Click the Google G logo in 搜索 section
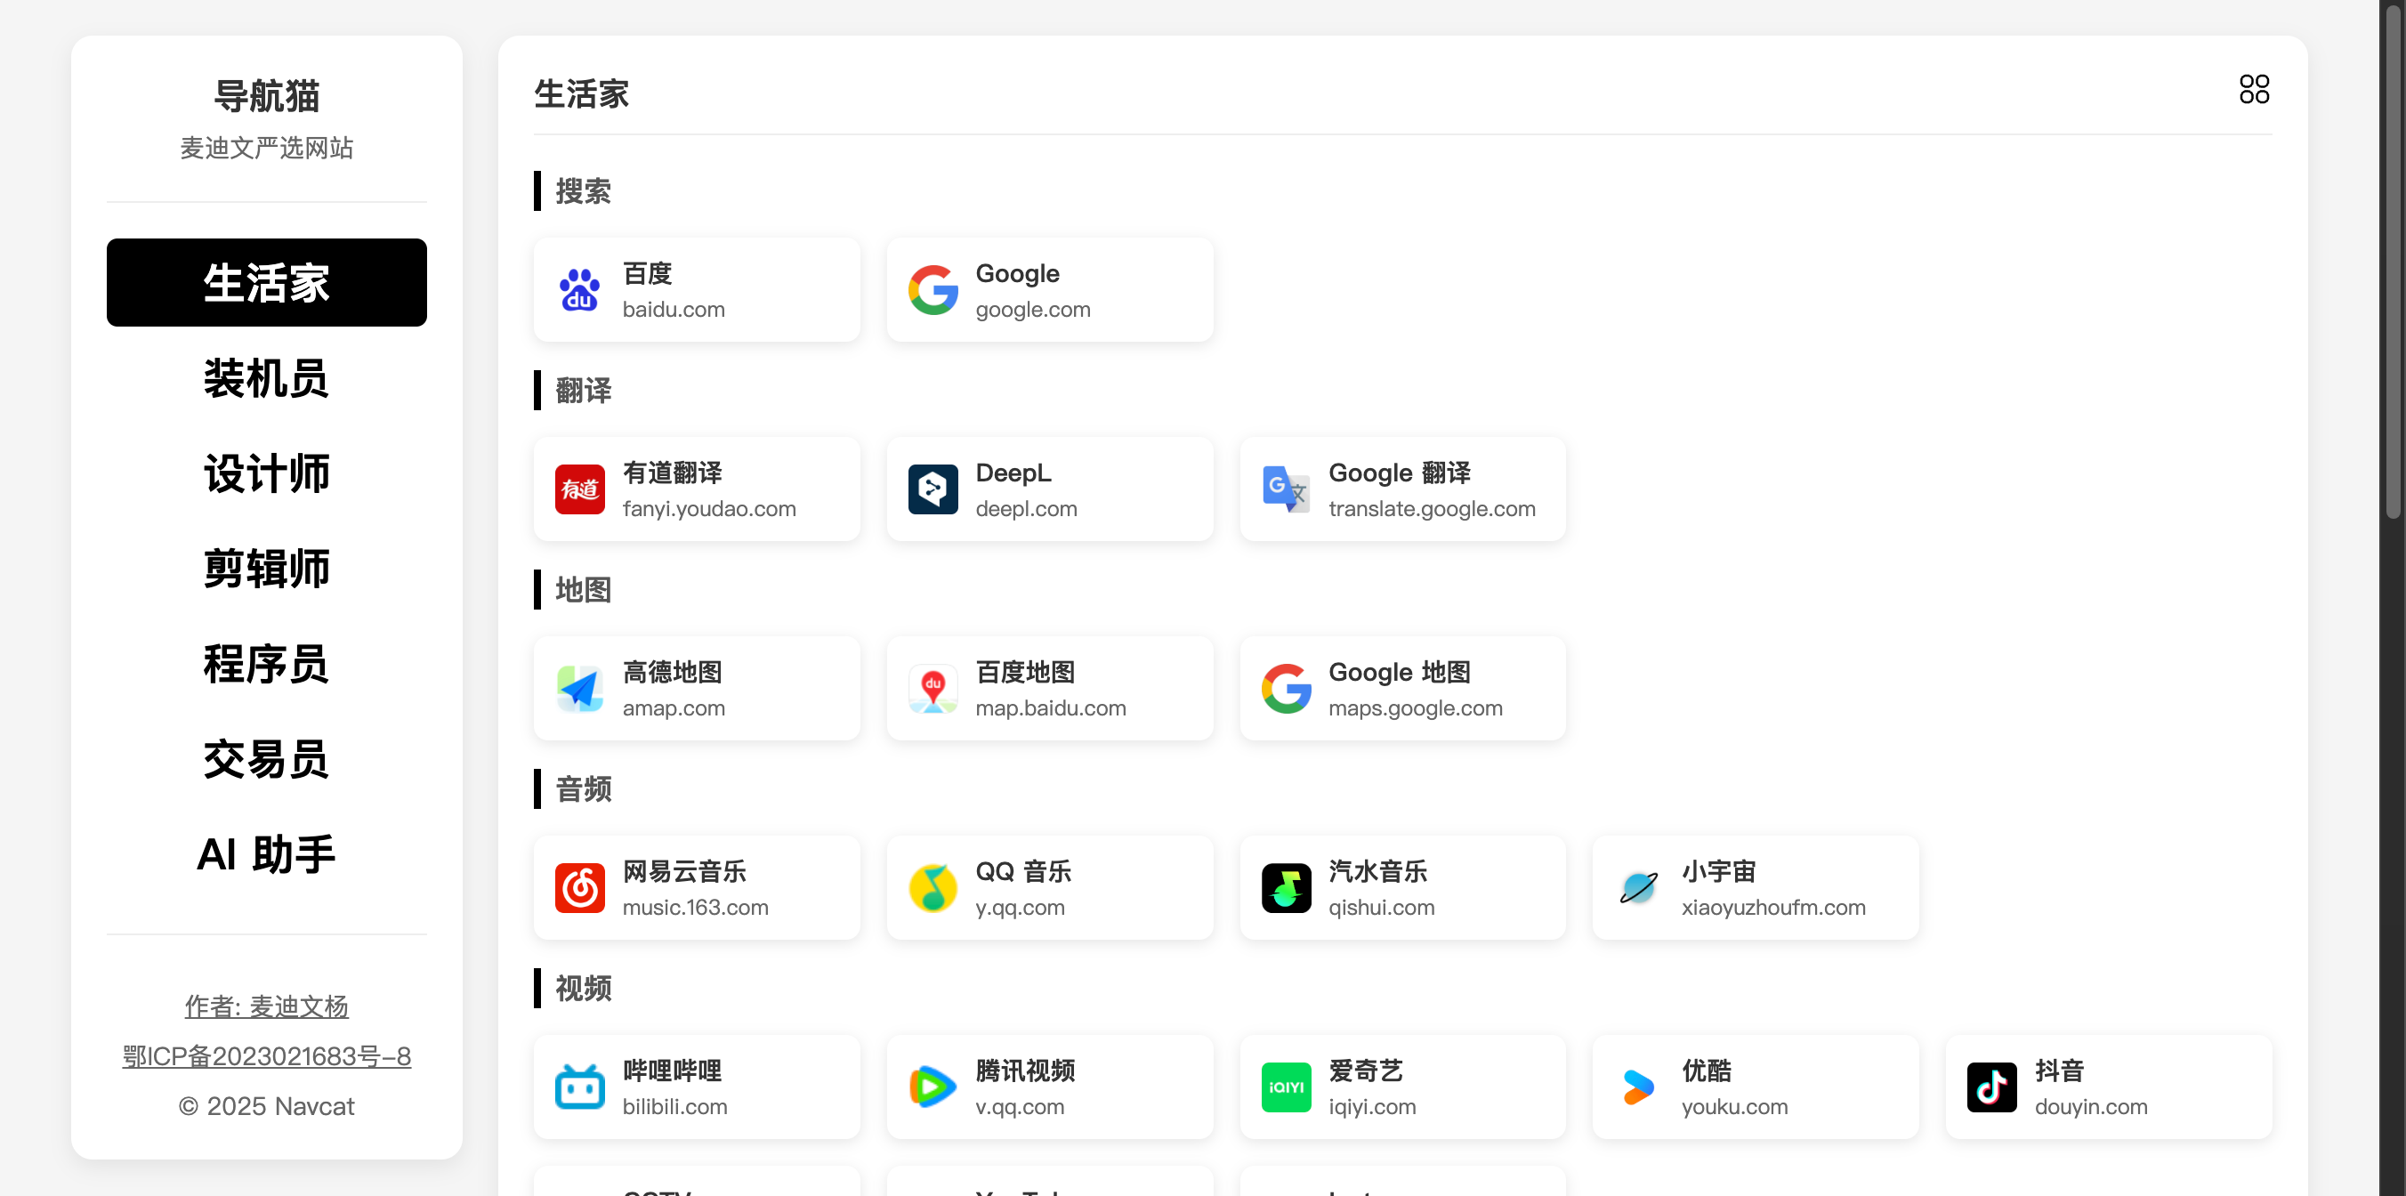The image size is (2406, 1196). 933,290
